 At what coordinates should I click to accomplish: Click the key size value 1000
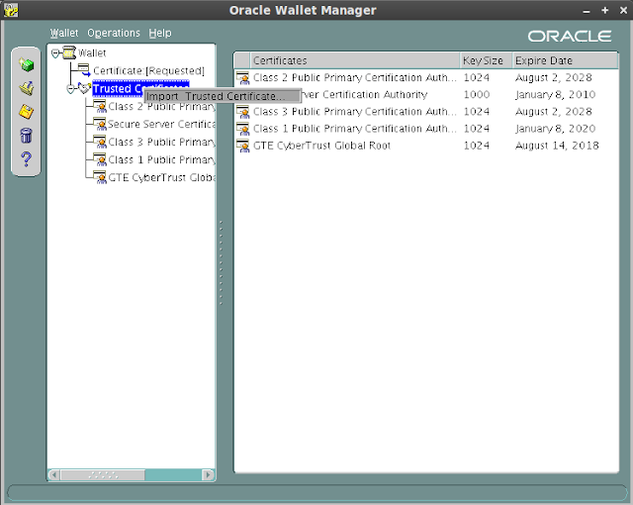click(x=477, y=94)
